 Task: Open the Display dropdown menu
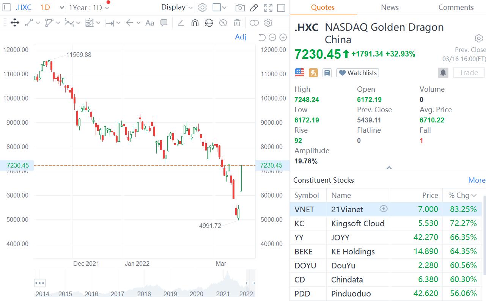[x=177, y=7]
